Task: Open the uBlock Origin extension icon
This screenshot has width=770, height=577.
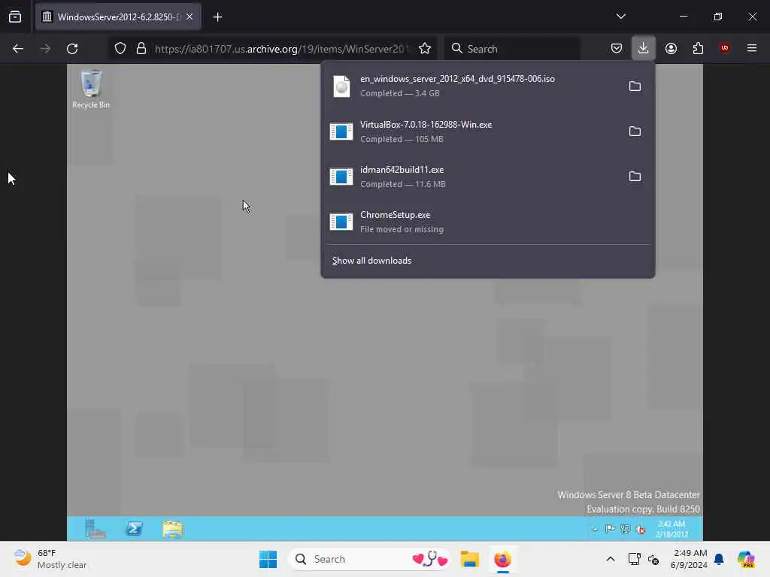Action: point(724,48)
